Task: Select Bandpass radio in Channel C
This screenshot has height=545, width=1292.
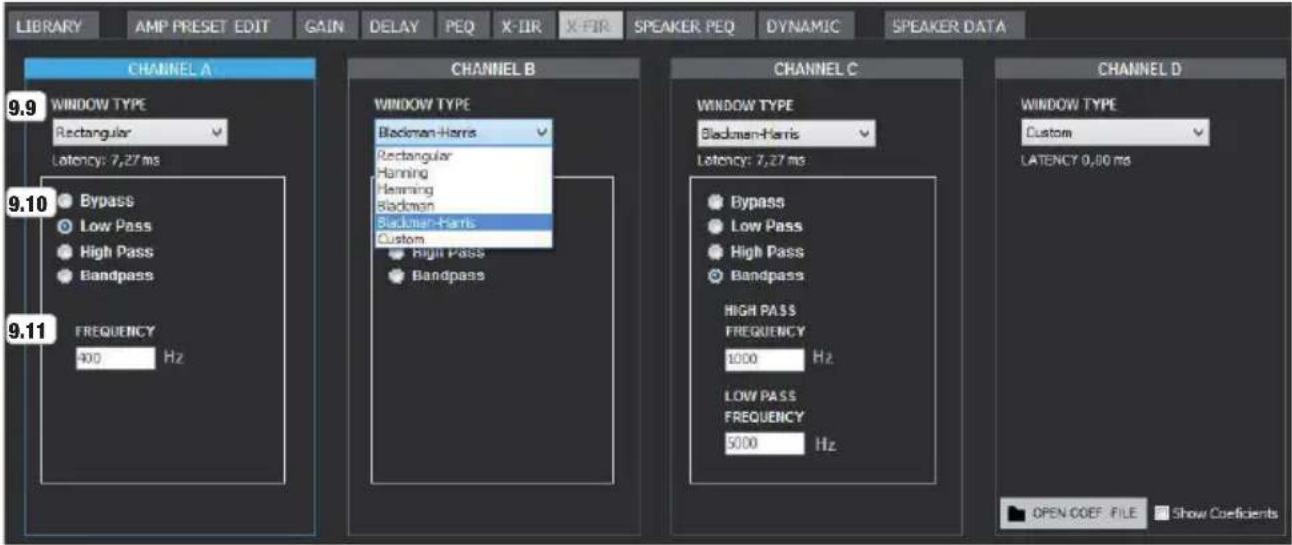Action: [713, 275]
